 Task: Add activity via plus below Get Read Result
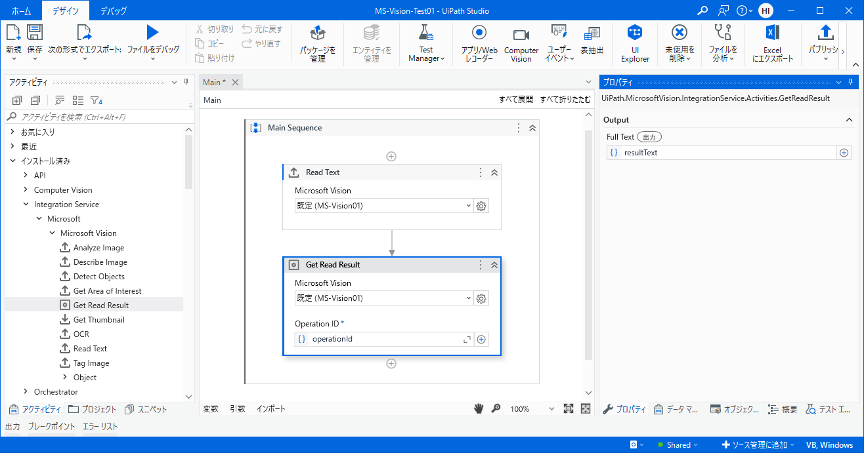(391, 363)
